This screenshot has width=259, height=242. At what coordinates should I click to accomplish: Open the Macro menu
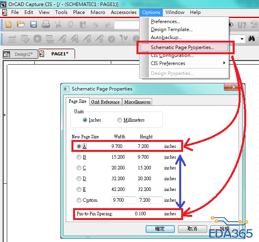pyautogui.click(x=98, y=12)
